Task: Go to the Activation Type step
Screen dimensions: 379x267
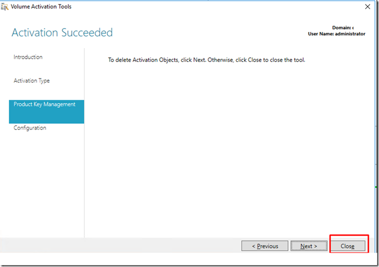Action: coord(32,81)
